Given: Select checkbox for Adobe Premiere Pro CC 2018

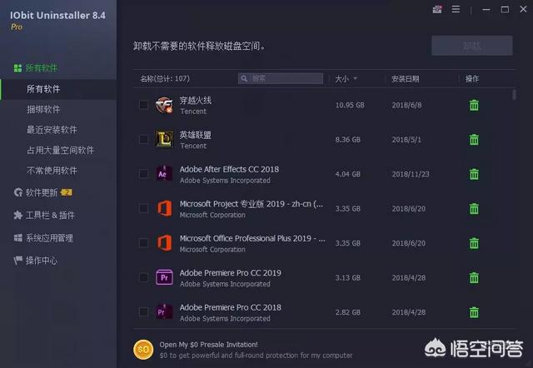Looking at the screenshot, I should [143, 312].
